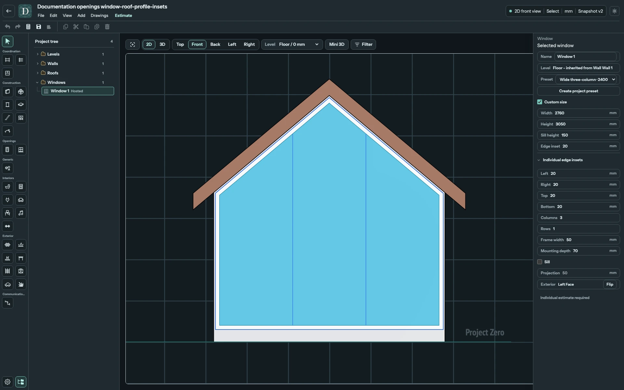
Task: Open the View menu
Action: (x=67, y=16)
